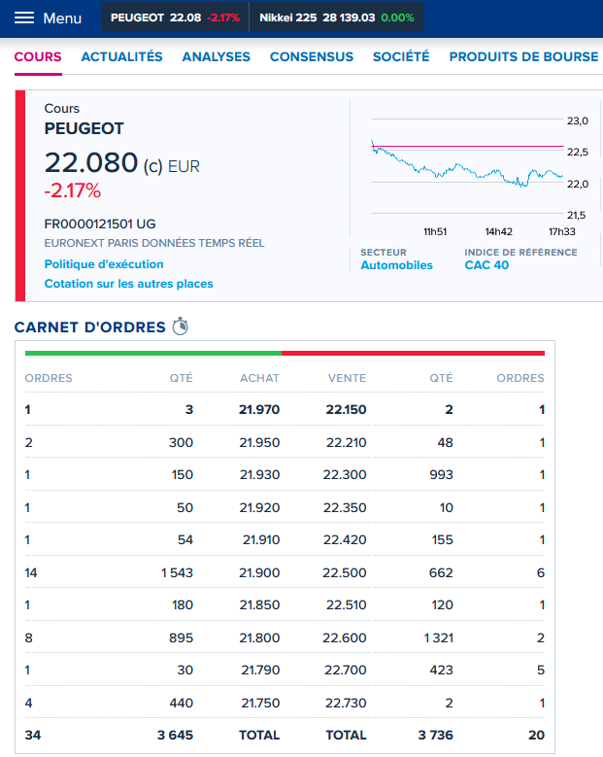Click ask price 22.420

[345, 539]
